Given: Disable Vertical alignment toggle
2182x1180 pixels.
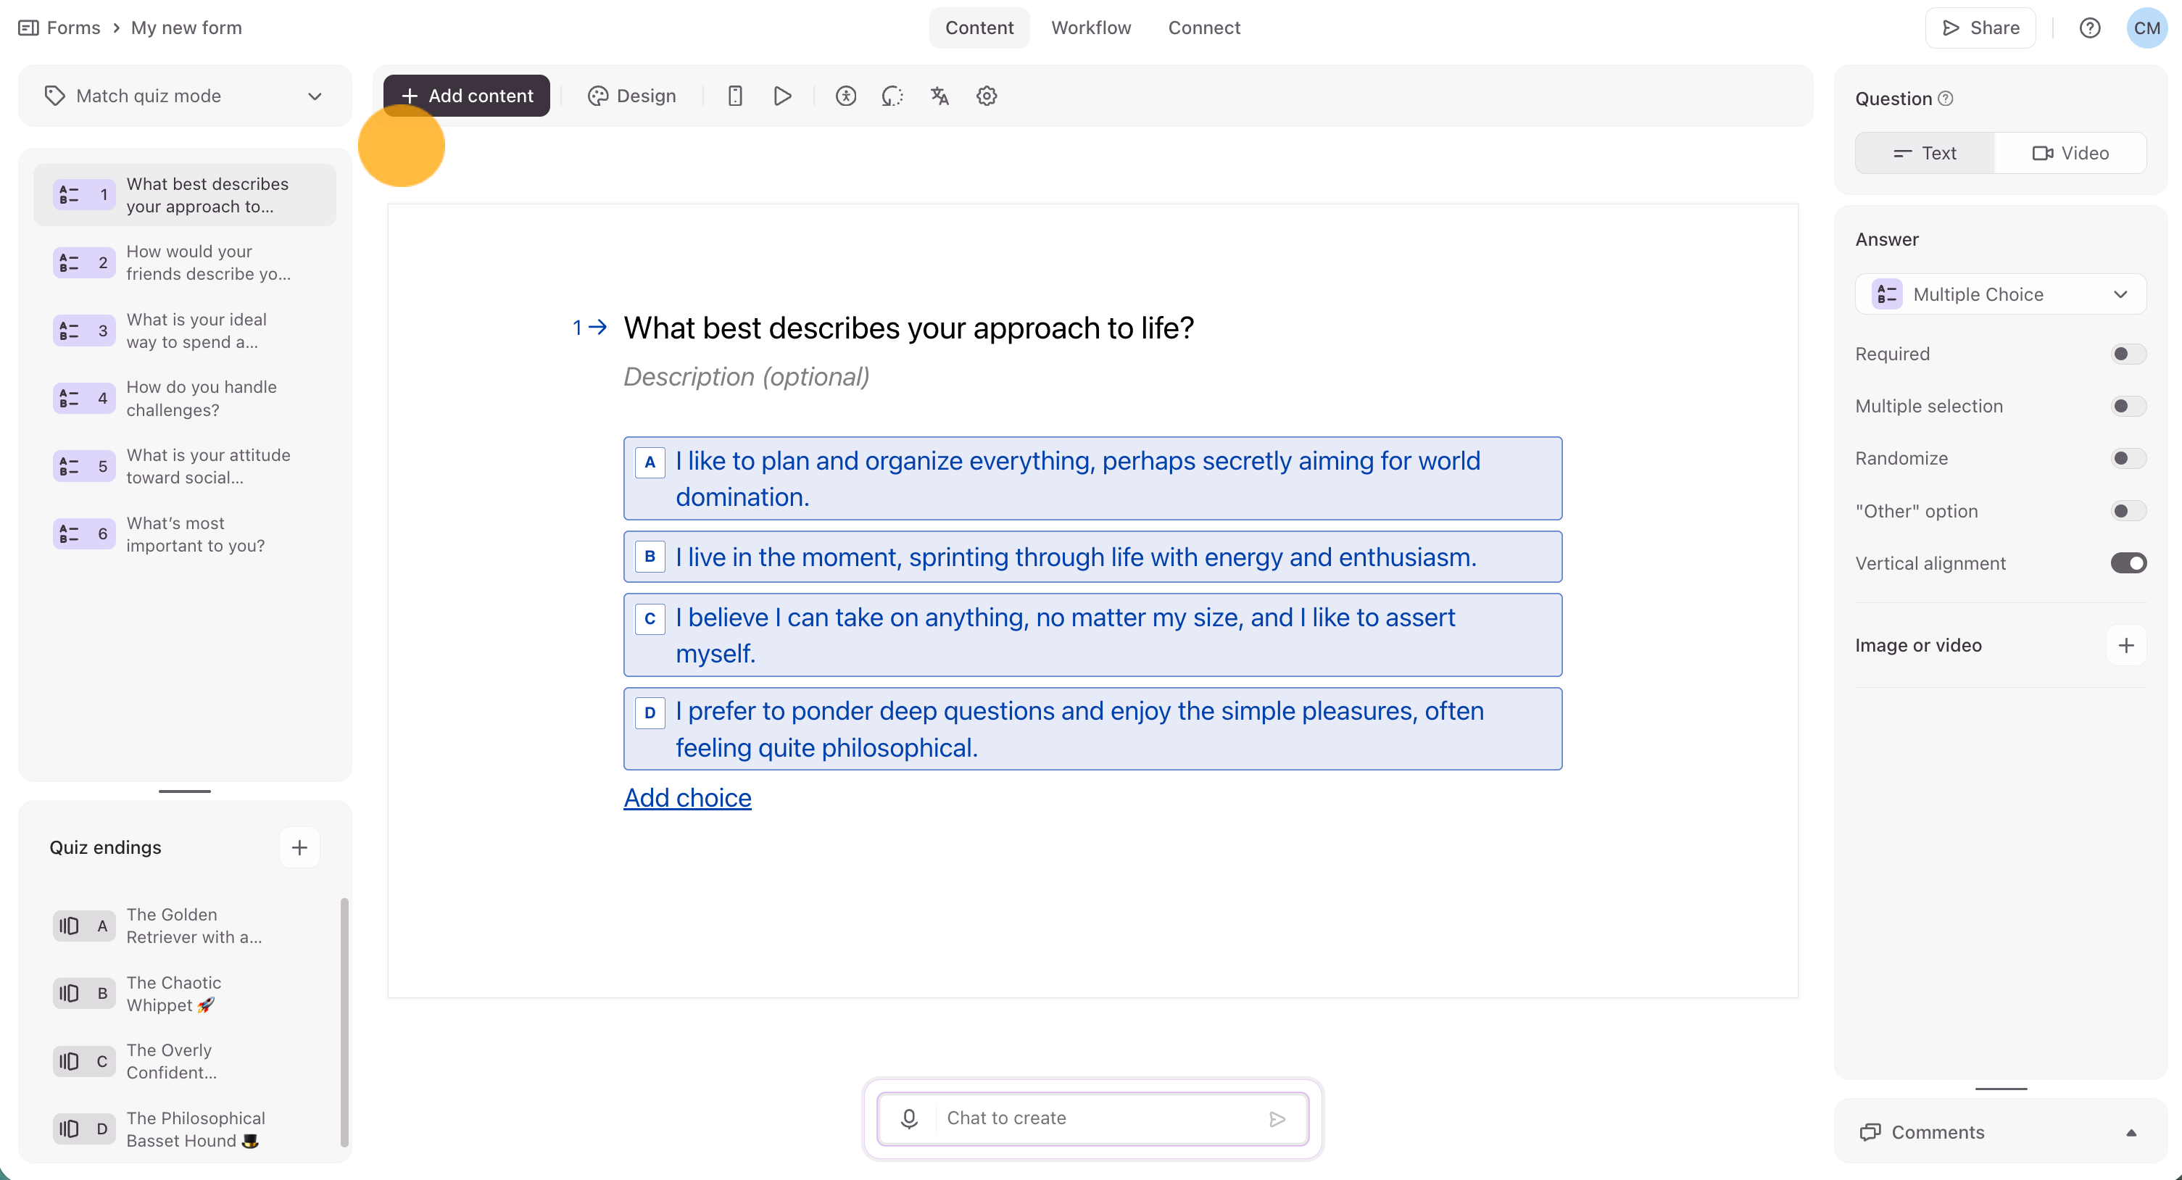Looking at the screenshot, I should [2127, 563].
